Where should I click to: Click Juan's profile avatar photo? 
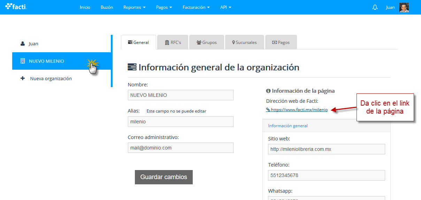[x=404, y=7]
